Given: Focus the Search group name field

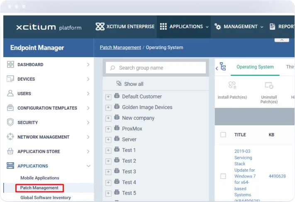Looking at the screenshot, I should click(156, 67).
